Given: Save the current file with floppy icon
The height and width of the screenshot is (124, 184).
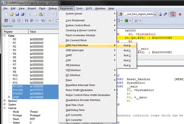Looking at the screenshot, I should pyautogui.click(x=17, y=14).
